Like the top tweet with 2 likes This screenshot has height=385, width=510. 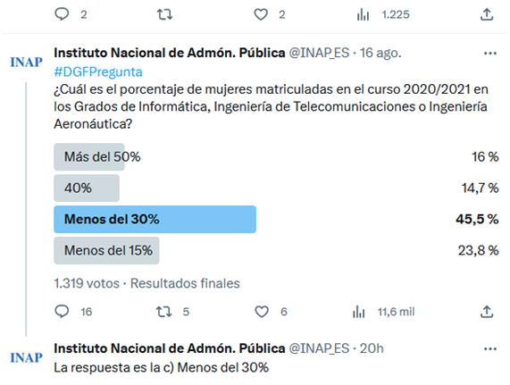coord(261,14)
